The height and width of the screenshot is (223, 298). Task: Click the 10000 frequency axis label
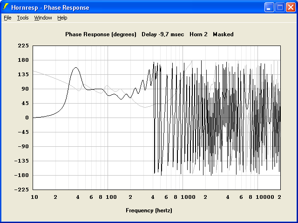click(x=265, y=197)
